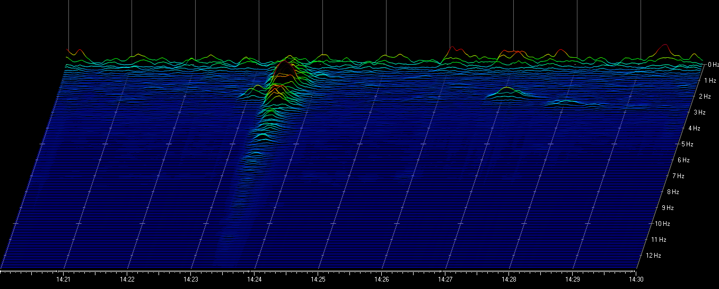This screenshot has width=719, height=289.
Task: Click the 14:21 time axis label
Action: coord(64,279)
